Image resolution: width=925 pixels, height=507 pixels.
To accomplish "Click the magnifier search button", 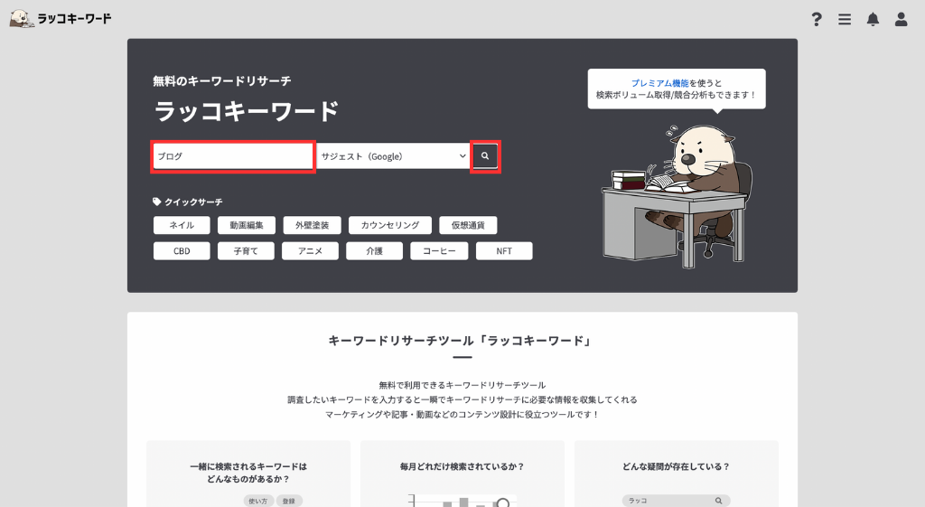I will (x=485, y=156).
